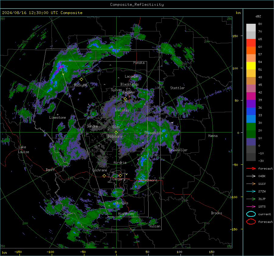The width and height of the screenshot is (274, 256).
Task: Click the magenta 39 dBZ color swatch
Action: point(251,96)
